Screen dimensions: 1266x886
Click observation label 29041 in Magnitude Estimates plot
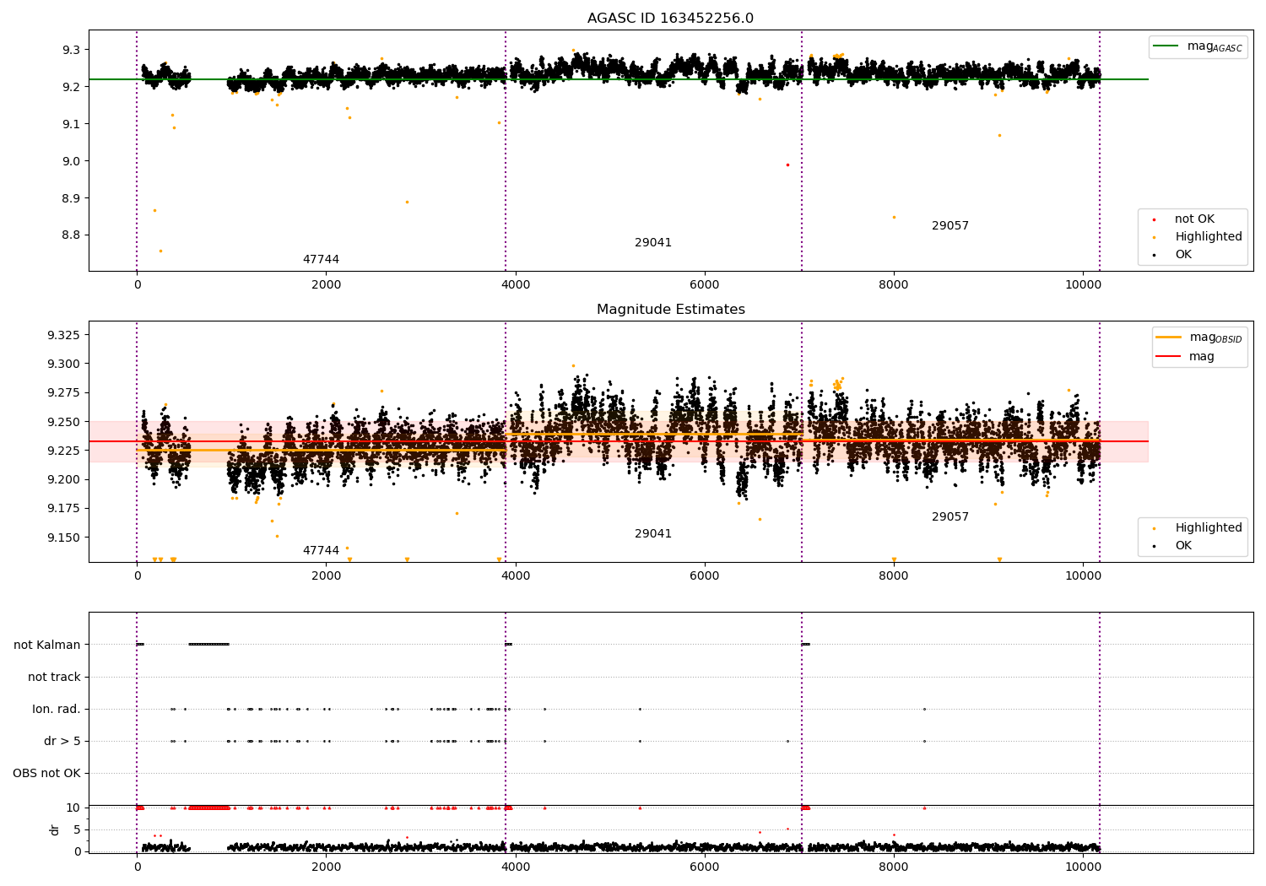[x=653, y=534]
